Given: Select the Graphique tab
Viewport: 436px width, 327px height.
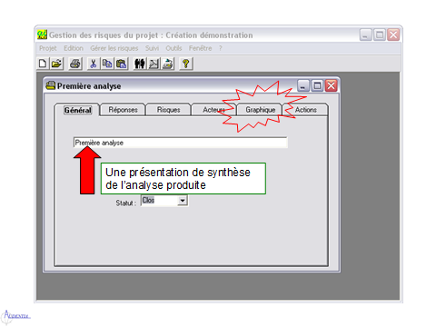Looking at the screenshot, I should click(x=261, y=110).
